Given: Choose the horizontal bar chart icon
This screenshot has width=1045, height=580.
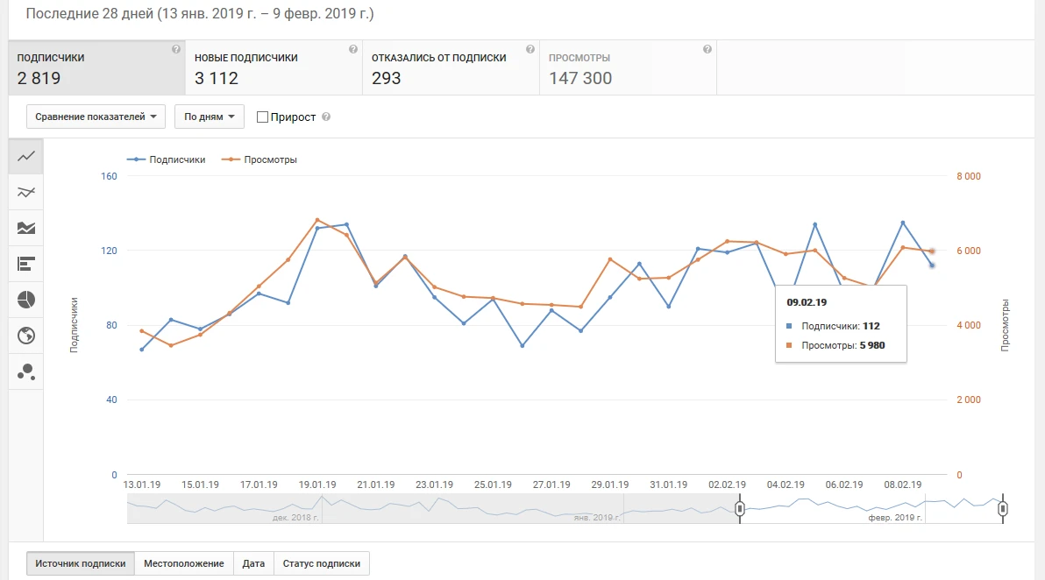Looking at the screenshot, I should (26, 264).
